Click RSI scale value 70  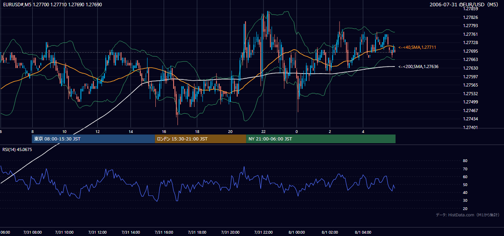point(465,169)
